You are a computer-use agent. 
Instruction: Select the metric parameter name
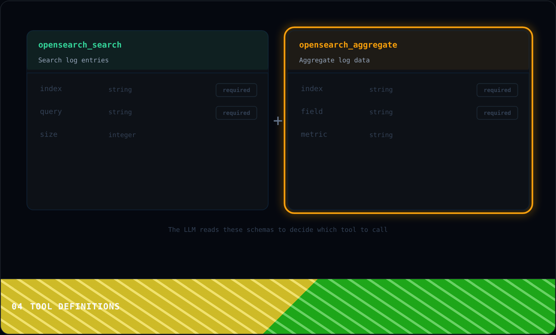pyautogui.click(x=314, y=134)
